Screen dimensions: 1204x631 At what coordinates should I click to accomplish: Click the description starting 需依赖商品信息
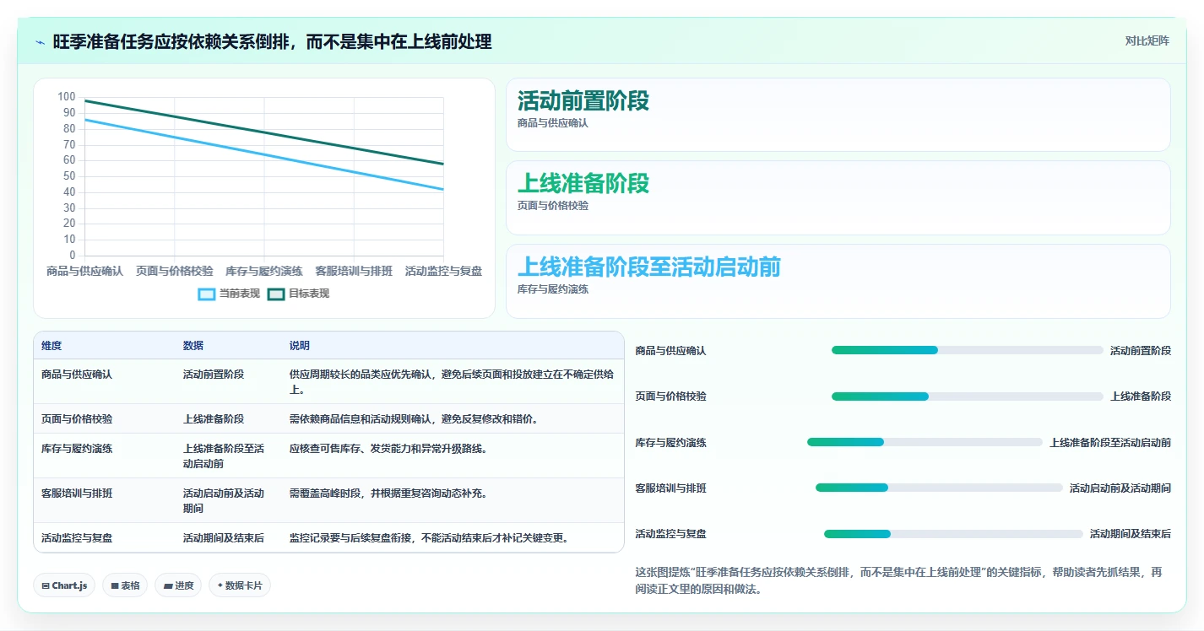point(414,418)
